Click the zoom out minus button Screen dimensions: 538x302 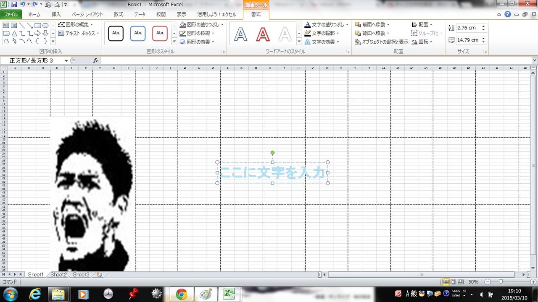click(x=488, y=282)
